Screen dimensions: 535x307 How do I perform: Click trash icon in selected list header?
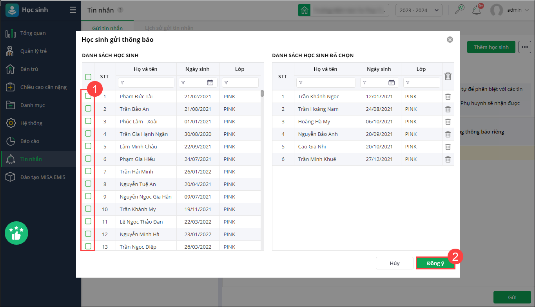[x=448, y=76]
